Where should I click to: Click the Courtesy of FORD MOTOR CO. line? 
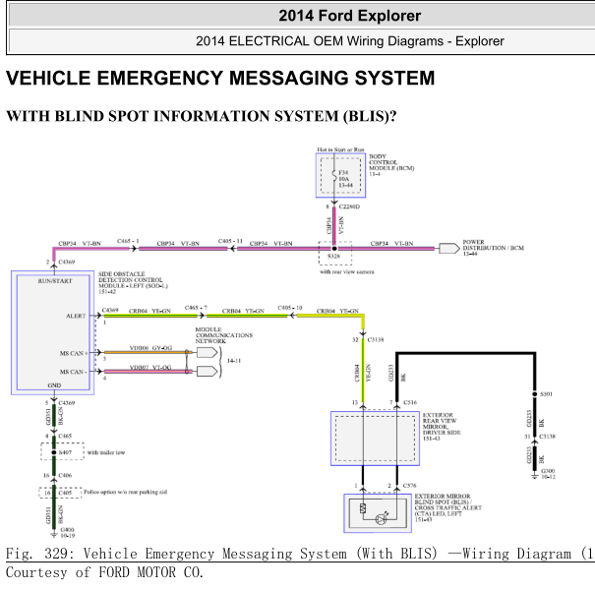click(x=104, y=572)
